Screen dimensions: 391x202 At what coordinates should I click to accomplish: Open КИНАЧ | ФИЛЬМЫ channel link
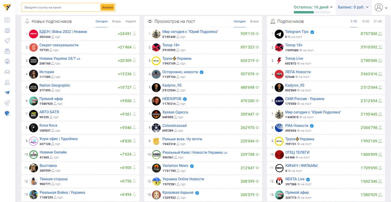301,166
